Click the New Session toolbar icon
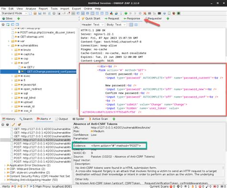This screenshot has width=227, height=188. 31,13
